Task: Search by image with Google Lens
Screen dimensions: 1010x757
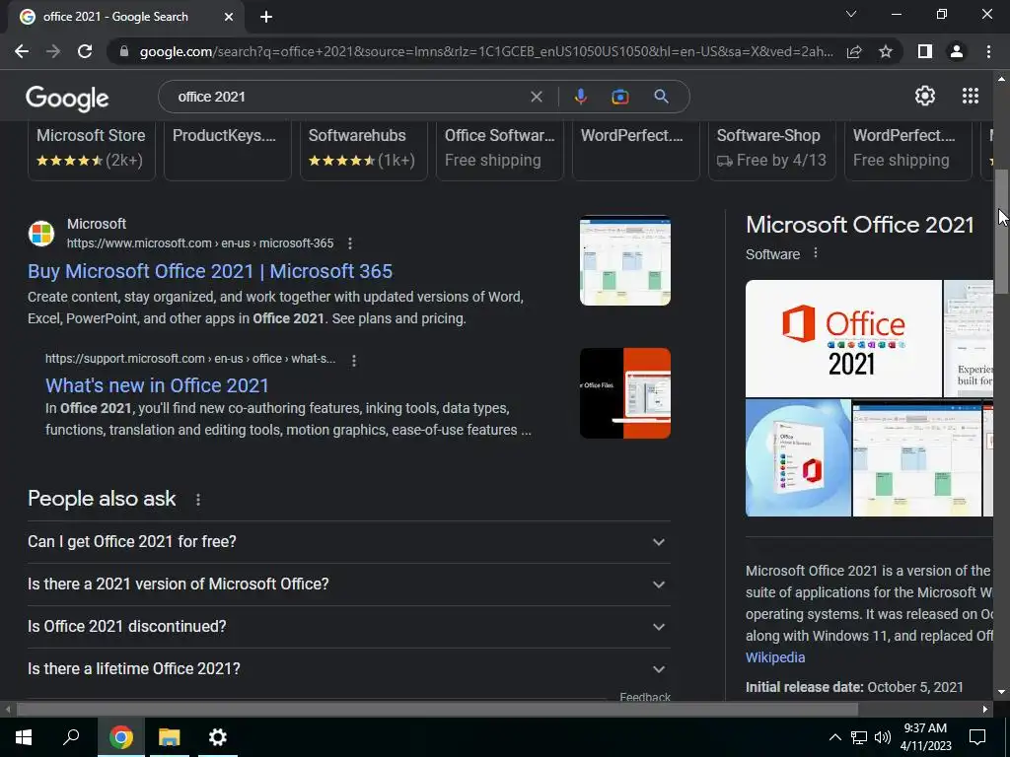Action: click(620, 97)
